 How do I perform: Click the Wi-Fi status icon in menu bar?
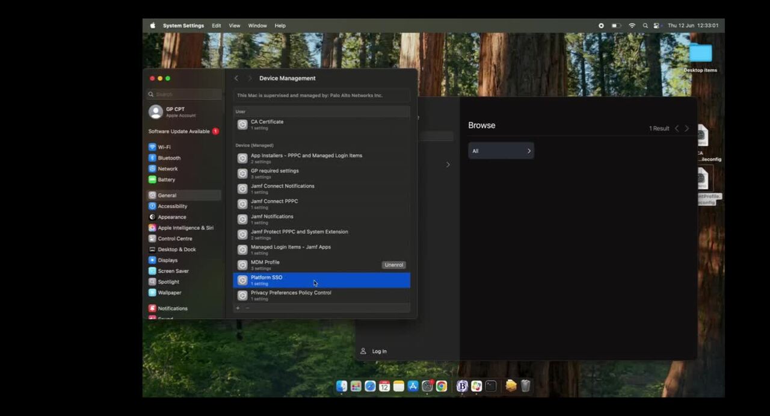pyautogui.click(x=632, y=26)
